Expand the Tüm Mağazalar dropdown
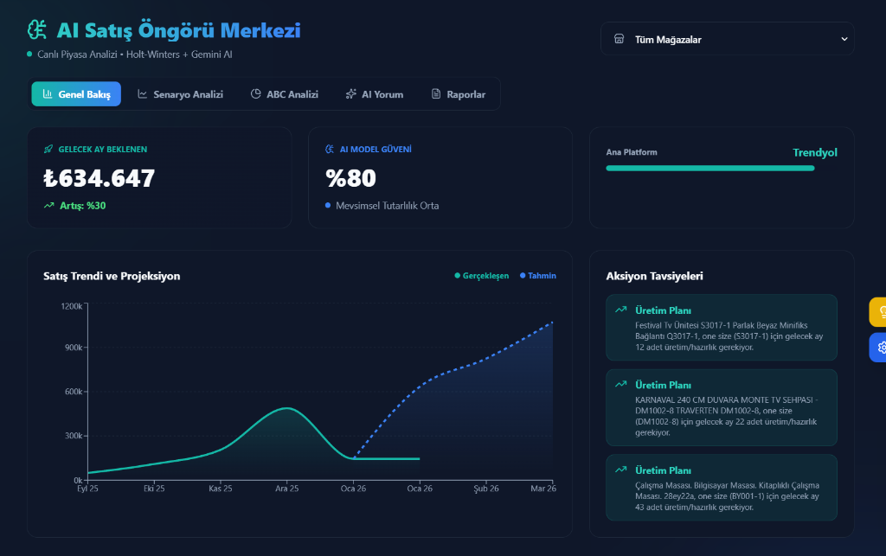This screenshot has width=886, height=556. (x=727, y=39)
